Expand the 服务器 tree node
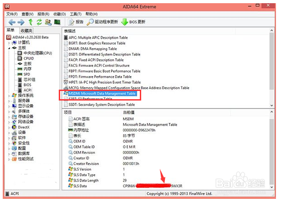Image resolution: width=281 pixels, height=202 pixels. 9,101
